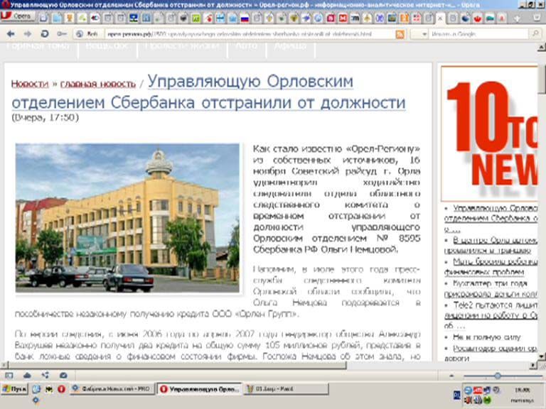Open sidebar link 'Мать бросила ребенка'

click(491, 267)
